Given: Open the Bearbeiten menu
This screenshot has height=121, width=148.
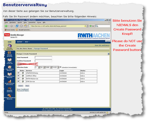Looking at the screenshot, I should tap(13, 22).
